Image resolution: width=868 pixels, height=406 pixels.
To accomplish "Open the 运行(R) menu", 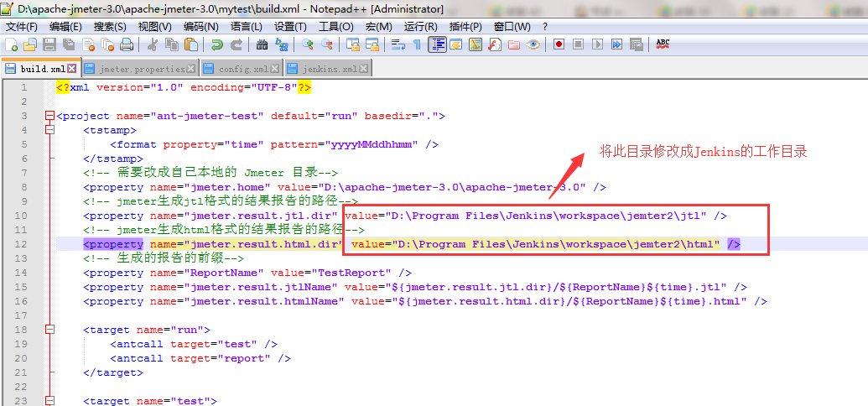I will coord(420,27).
